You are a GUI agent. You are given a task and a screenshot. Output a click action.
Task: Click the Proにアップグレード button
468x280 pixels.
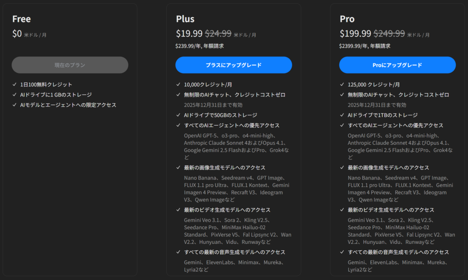[x=397, y=65]
